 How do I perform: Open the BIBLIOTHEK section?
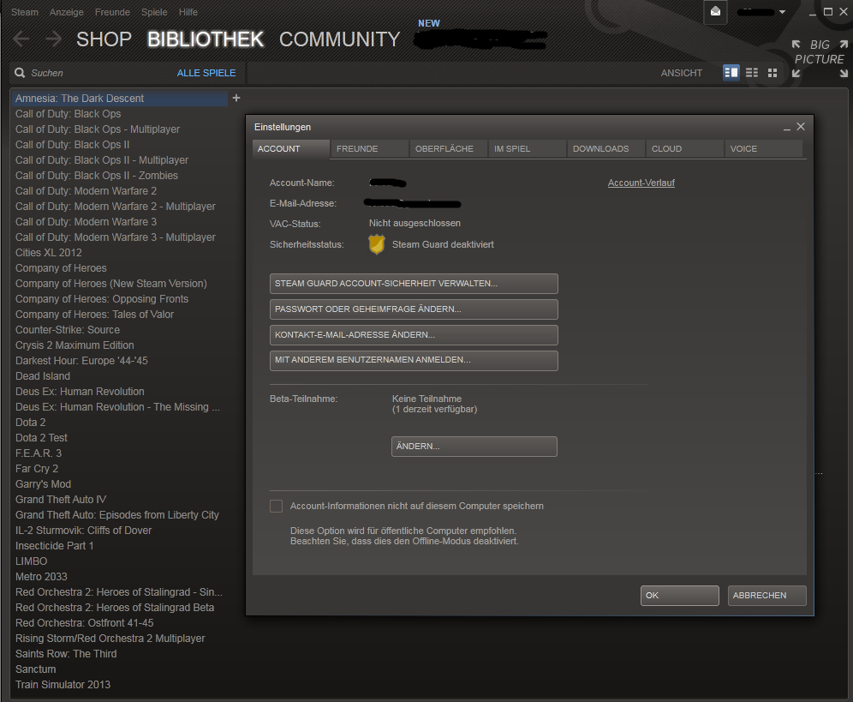tap(205, 39)
